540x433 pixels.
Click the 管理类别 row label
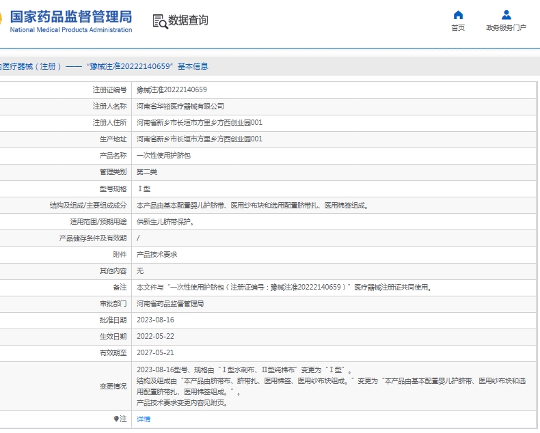pos(113,171)
